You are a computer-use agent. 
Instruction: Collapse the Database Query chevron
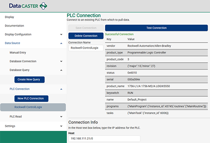pyautogui.click(x=61, y=70)
